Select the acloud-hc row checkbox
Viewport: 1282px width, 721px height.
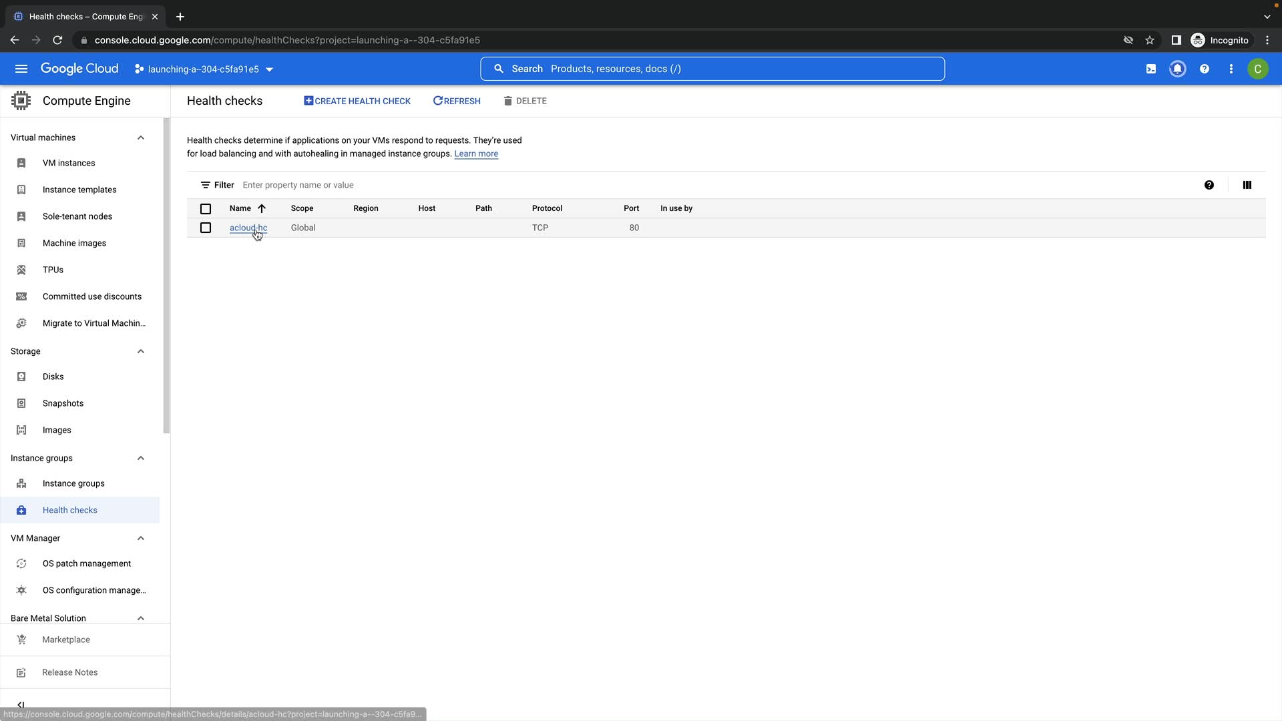click(x=206, y=228)
